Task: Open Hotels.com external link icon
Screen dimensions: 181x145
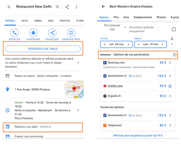Action: tap(170, 86)
